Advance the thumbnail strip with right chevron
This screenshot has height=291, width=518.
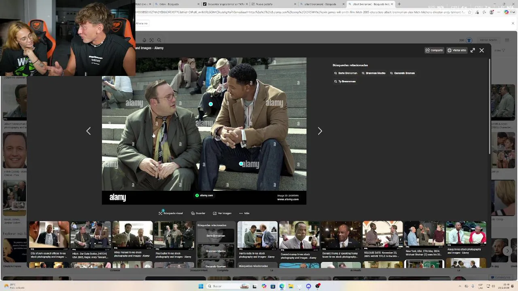[507, 251]
